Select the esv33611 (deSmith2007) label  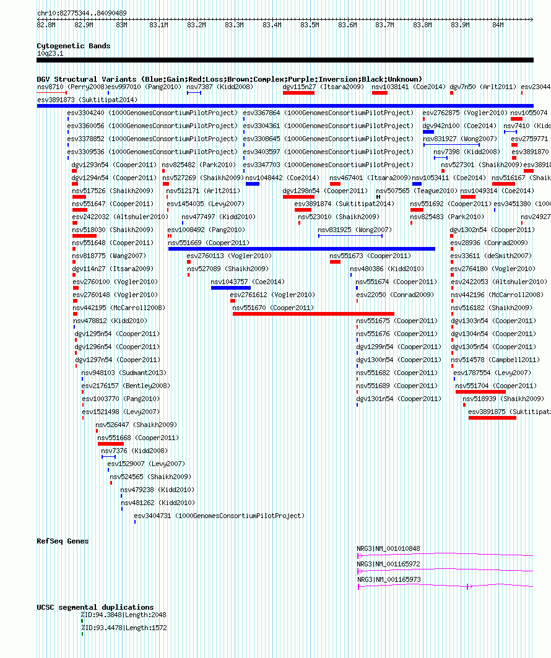[491, 256]
